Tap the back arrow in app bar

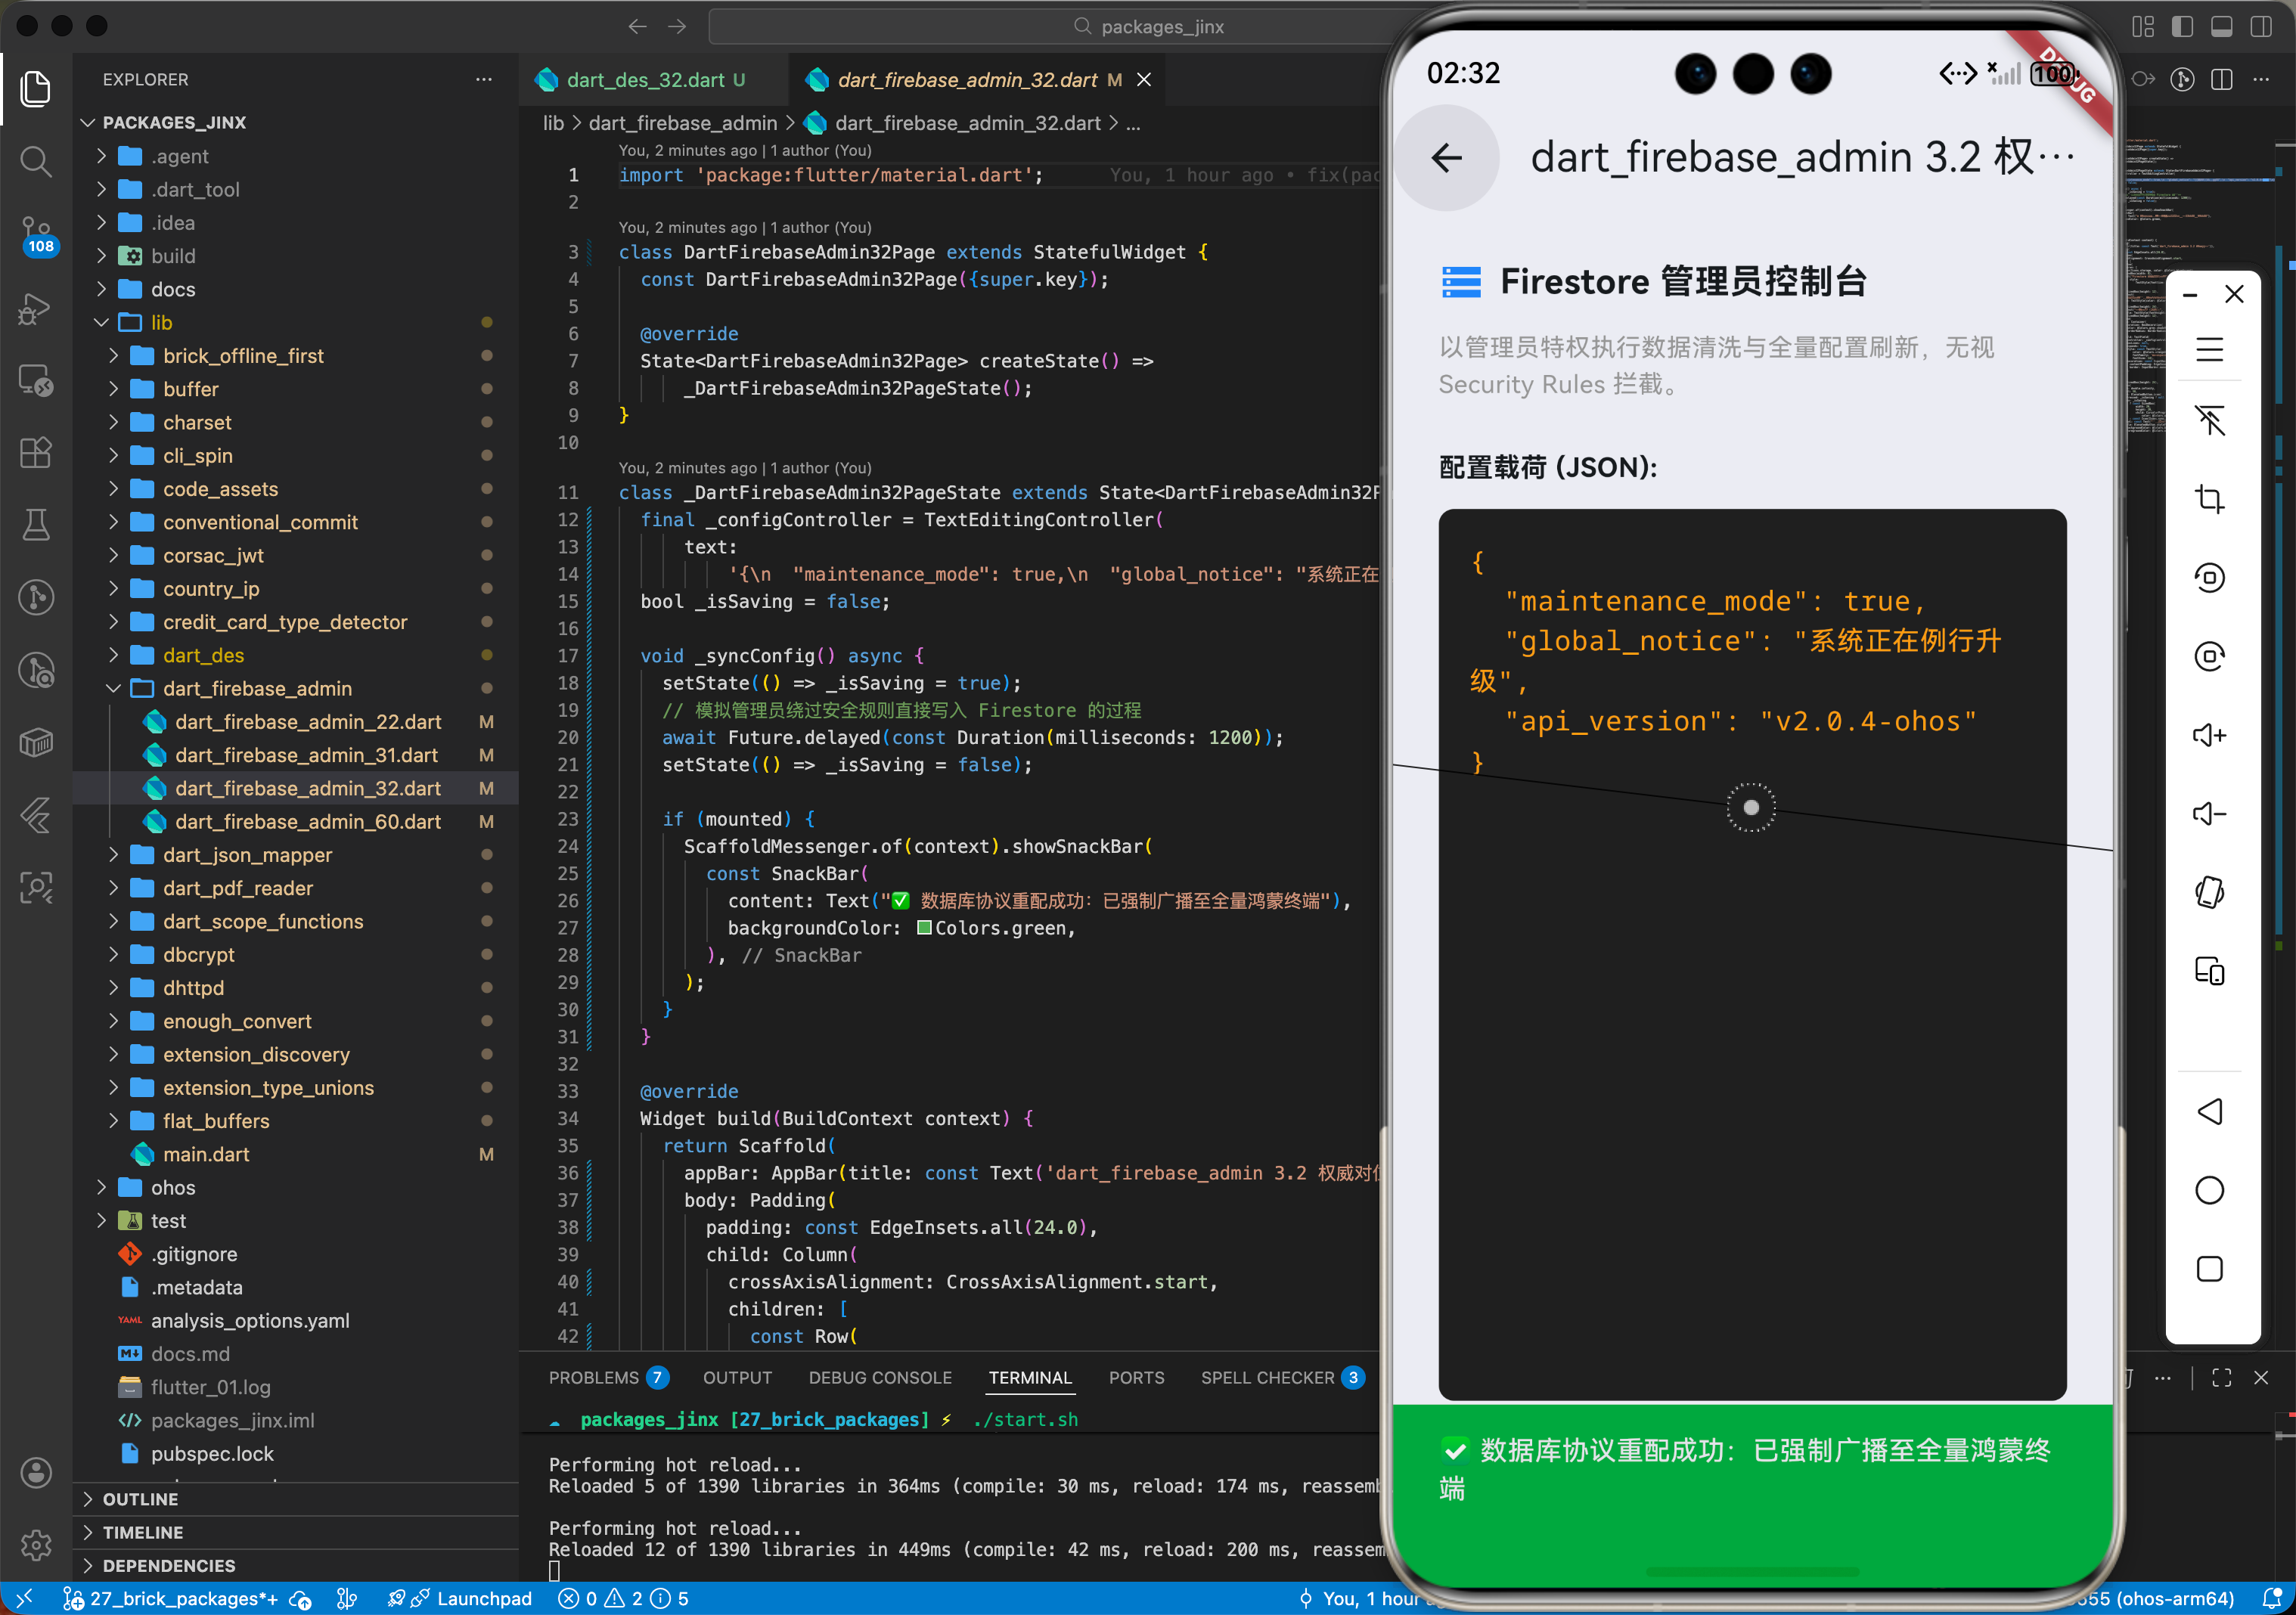(x=1446, y=157)
